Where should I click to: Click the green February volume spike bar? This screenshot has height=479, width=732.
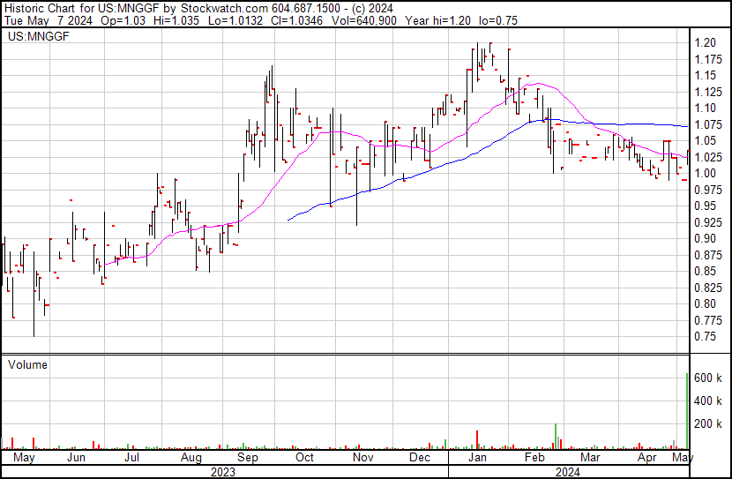(556, 437)
